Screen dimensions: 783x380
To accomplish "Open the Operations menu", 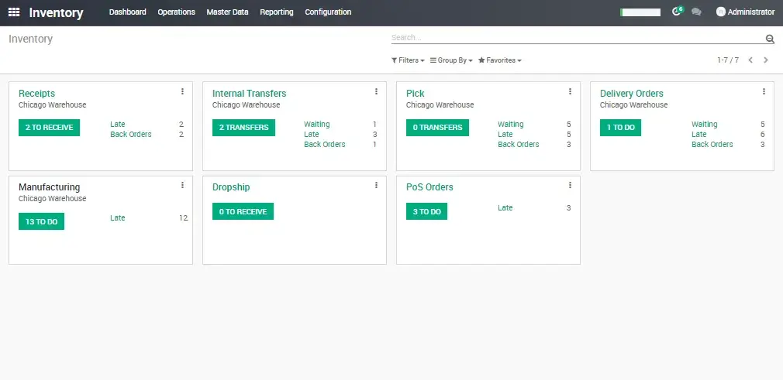I will coord(176,12).
